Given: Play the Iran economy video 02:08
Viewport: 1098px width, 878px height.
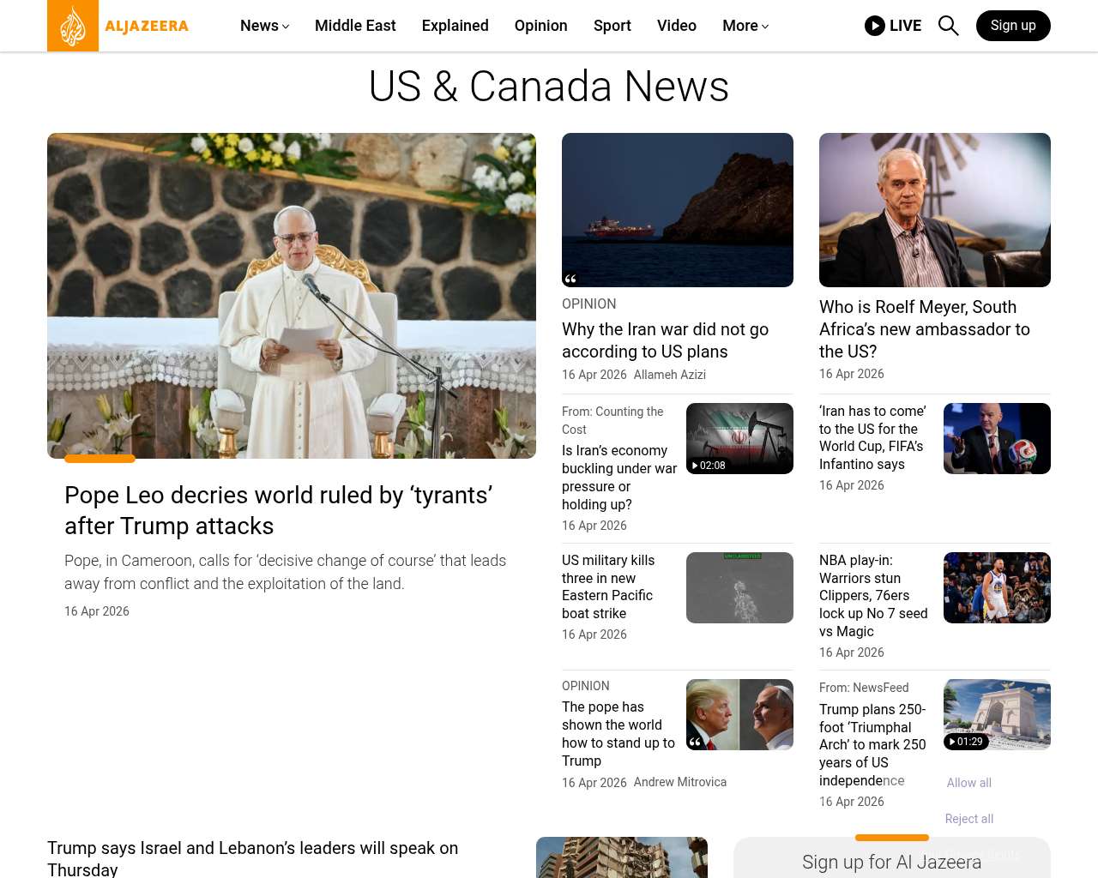Looking at the screenshot, I should 709,465.
